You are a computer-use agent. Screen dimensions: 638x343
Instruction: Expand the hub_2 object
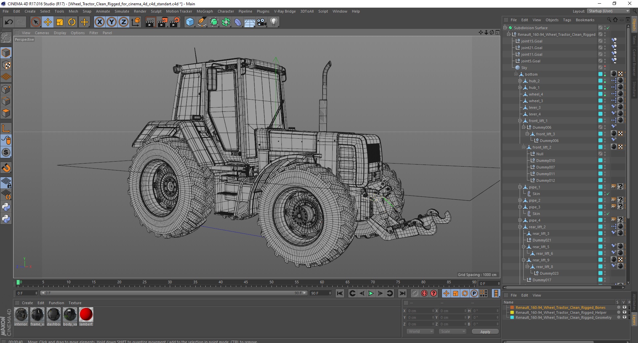(x=520, y=81)
